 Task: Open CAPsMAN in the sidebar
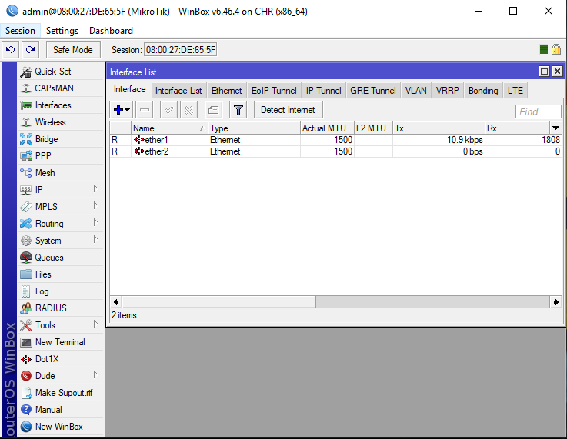pos(61,88)
